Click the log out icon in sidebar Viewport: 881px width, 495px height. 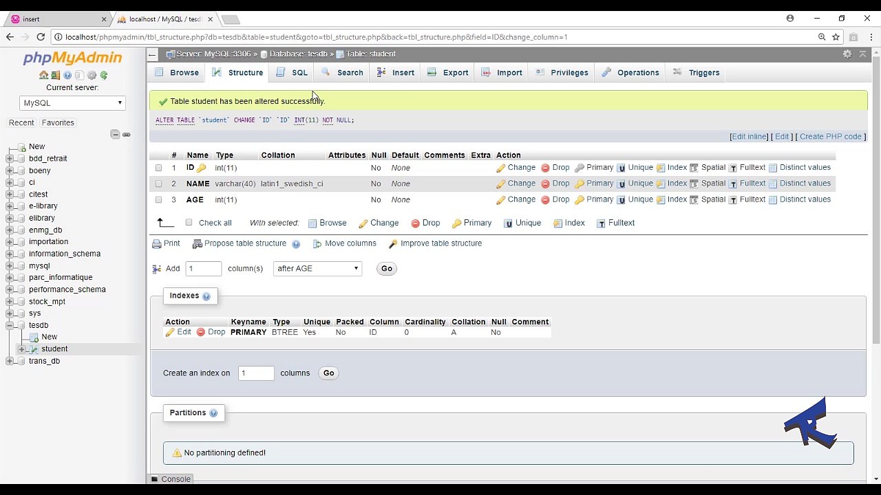pyautogui.click(x=56, y=75)
